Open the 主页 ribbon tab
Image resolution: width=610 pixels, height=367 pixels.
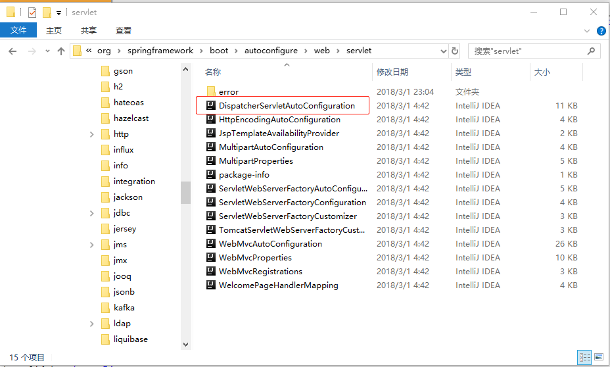54,30
